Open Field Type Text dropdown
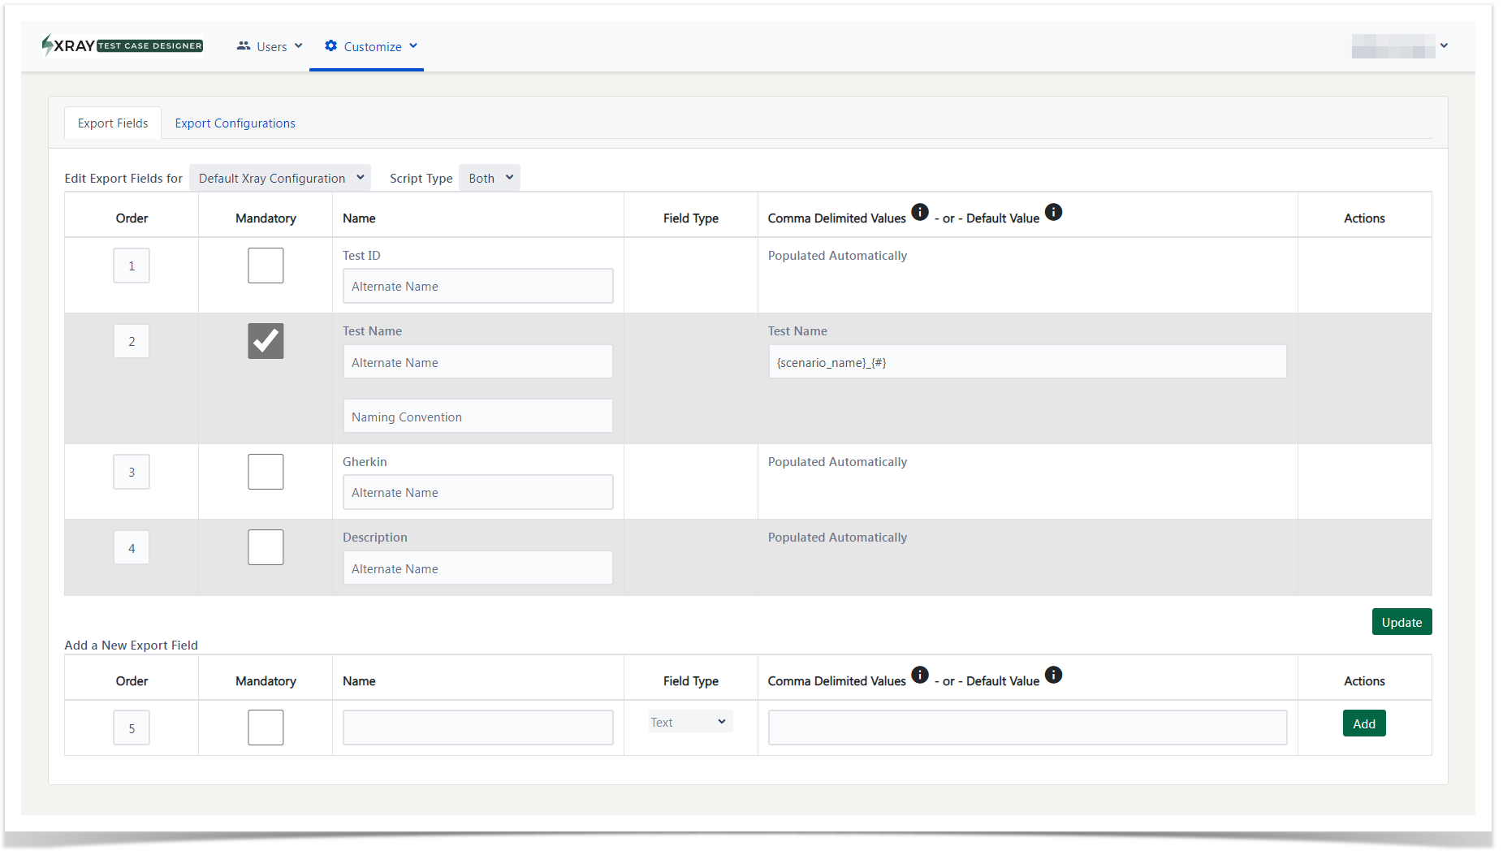 [690, 722]
